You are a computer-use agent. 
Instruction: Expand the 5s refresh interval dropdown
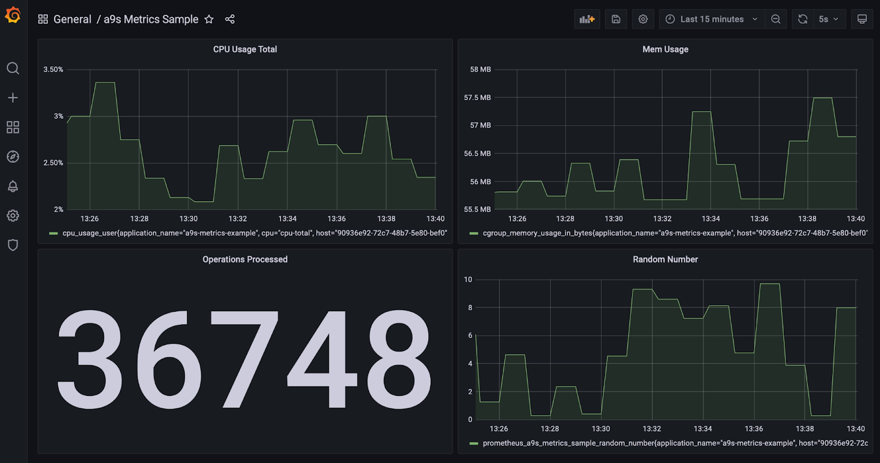click(x=829, y=19)
